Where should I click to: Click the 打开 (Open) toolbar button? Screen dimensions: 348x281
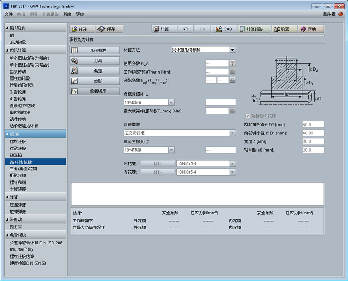[x=82, y=29]
